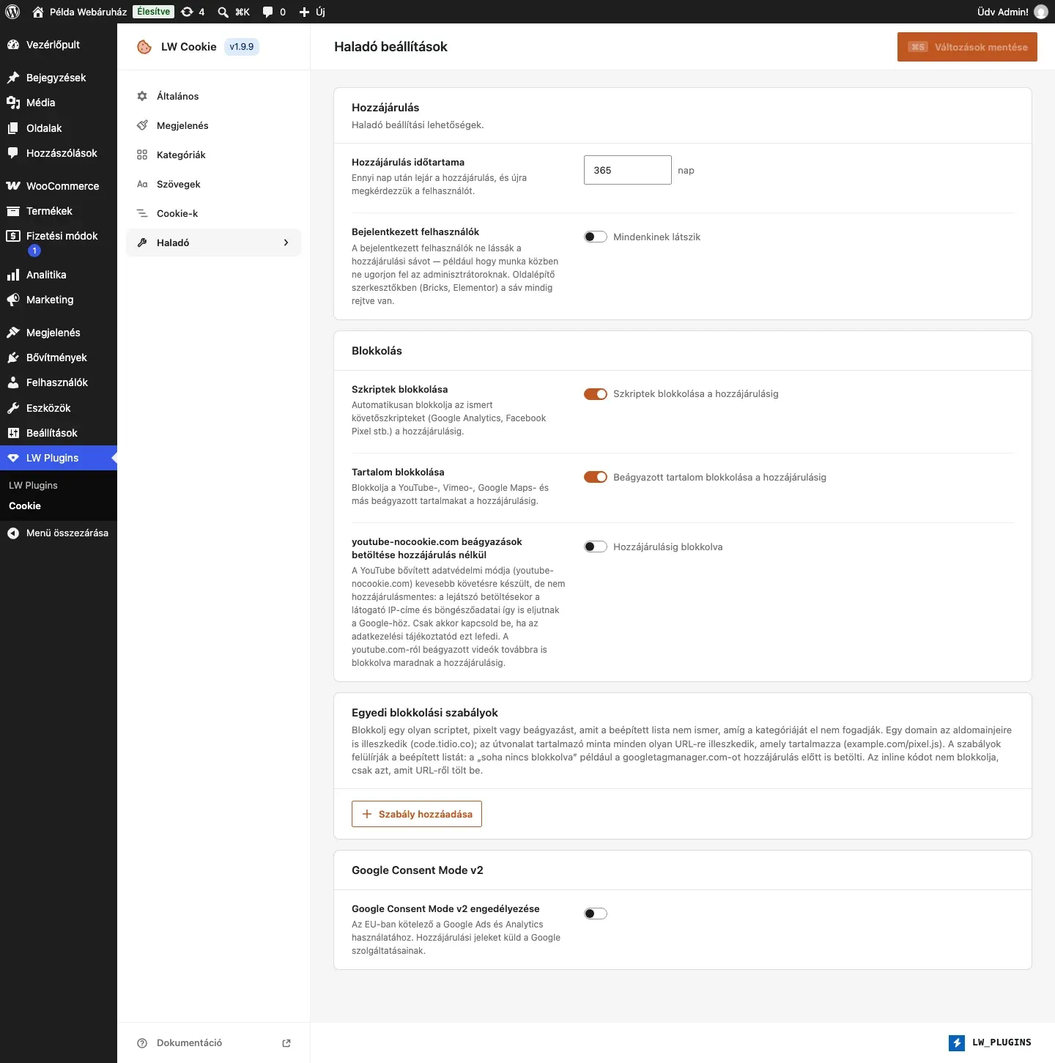Image resolution: width=1055 pixels, height=1063 pixels.
Task: Enable youtube-nocookie.com embeds toggle
Action: 596,547
